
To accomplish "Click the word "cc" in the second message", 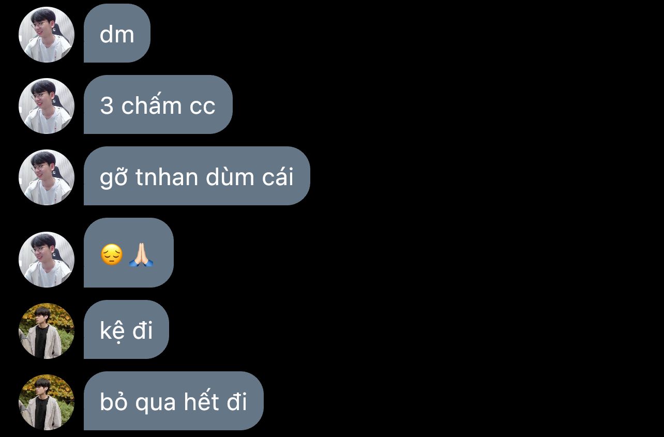I will click(x=202, y=107).
